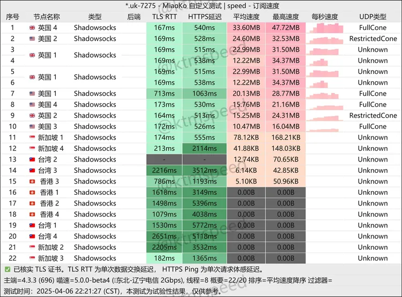This screenshot has height=297, width=402.
Task: Click the Hong Kong flag beside 香港 1
Action: [x=32, y=192]
